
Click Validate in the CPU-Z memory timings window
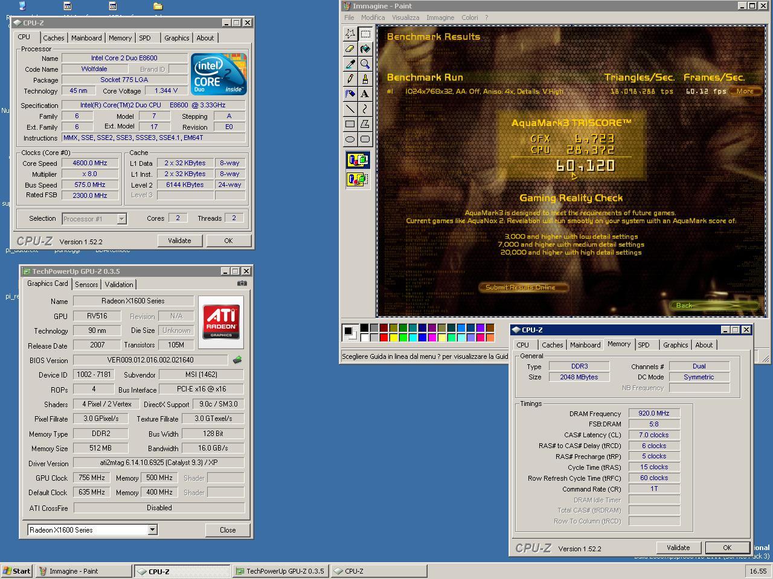[678, 548]
